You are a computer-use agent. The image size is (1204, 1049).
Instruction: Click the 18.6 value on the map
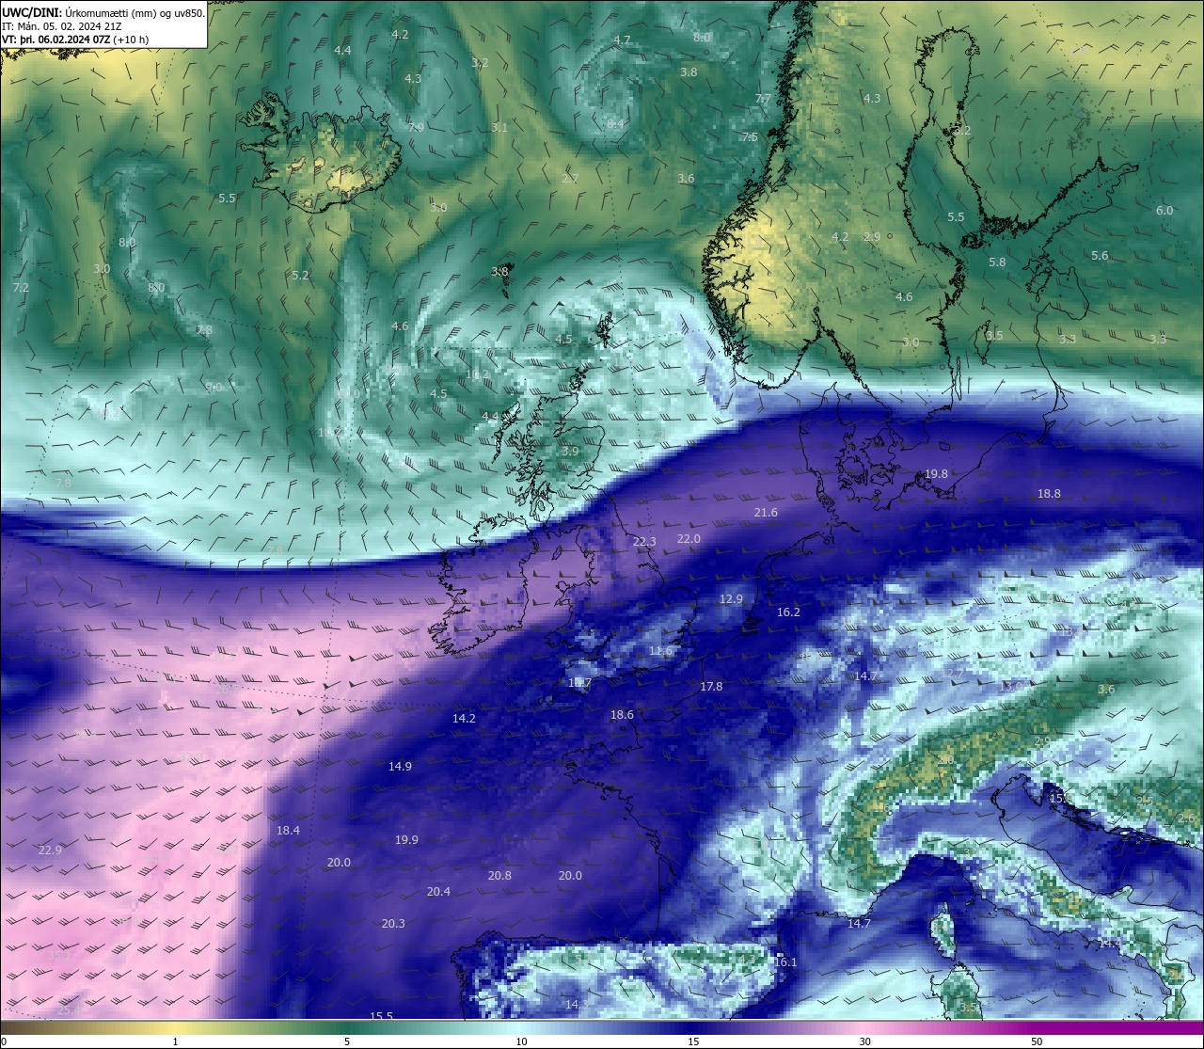click(622, 715)
